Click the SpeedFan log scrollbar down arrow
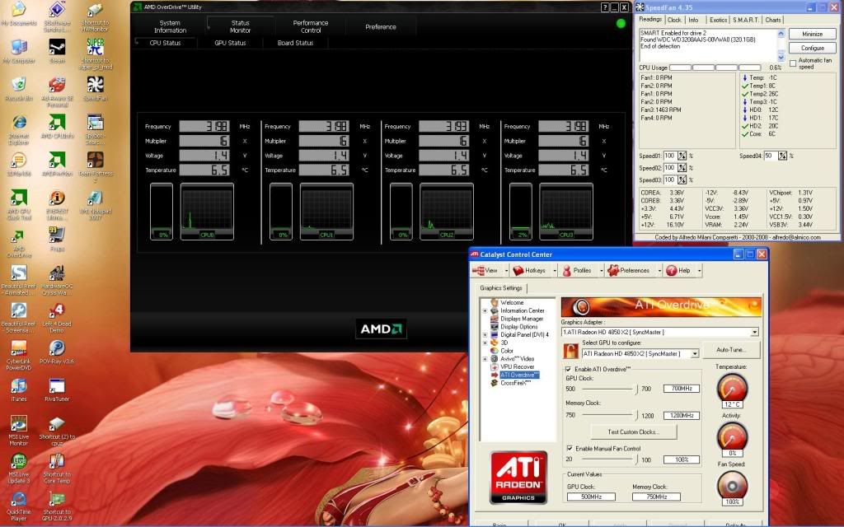This screenshot has height=527, width=844. [x=781, y=58]
